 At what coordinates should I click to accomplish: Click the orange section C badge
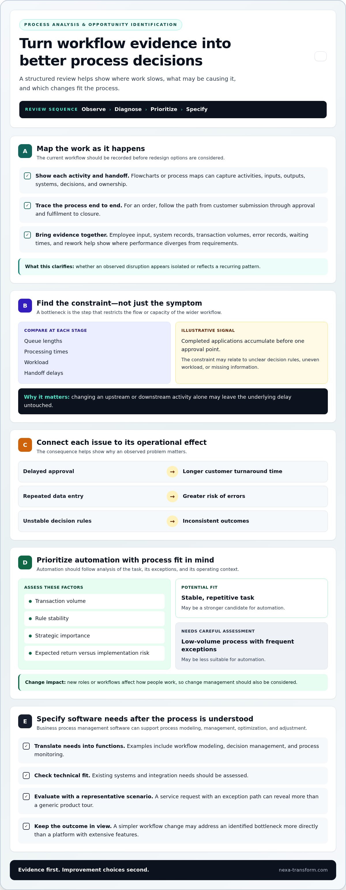(x=25, y=445)
